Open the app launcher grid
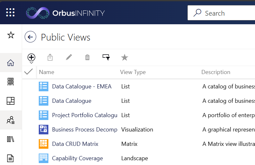The width and height of the screenshot is (255, 165). coord(10,12)
